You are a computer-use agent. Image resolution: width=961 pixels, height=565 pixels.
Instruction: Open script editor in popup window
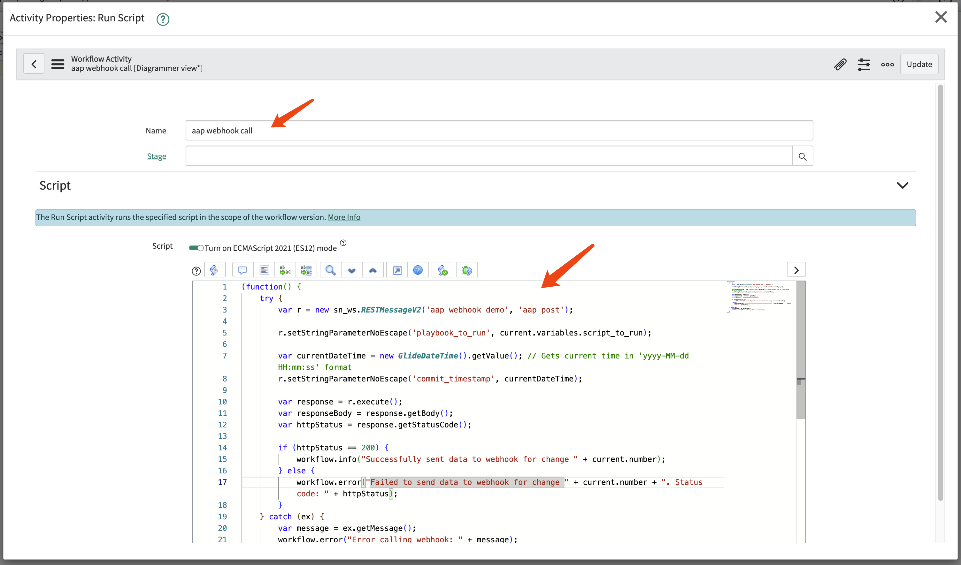pos(397,270)
